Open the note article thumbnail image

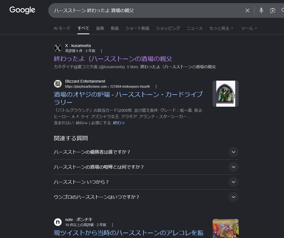[x=226, y=229]
